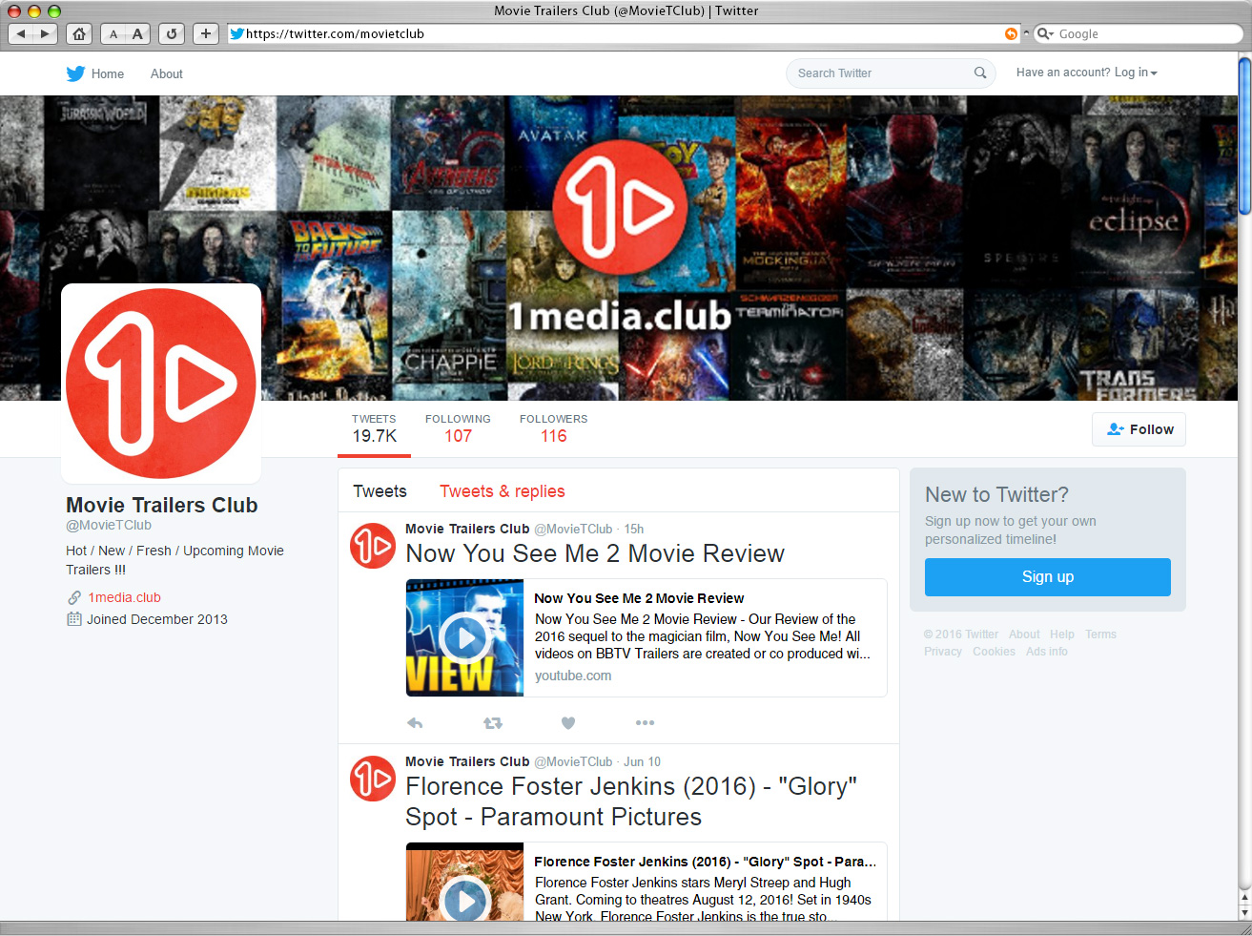The image size is (1252, 936).
Task: Click footer Privacy link
Action: click(x=943, y=652)
